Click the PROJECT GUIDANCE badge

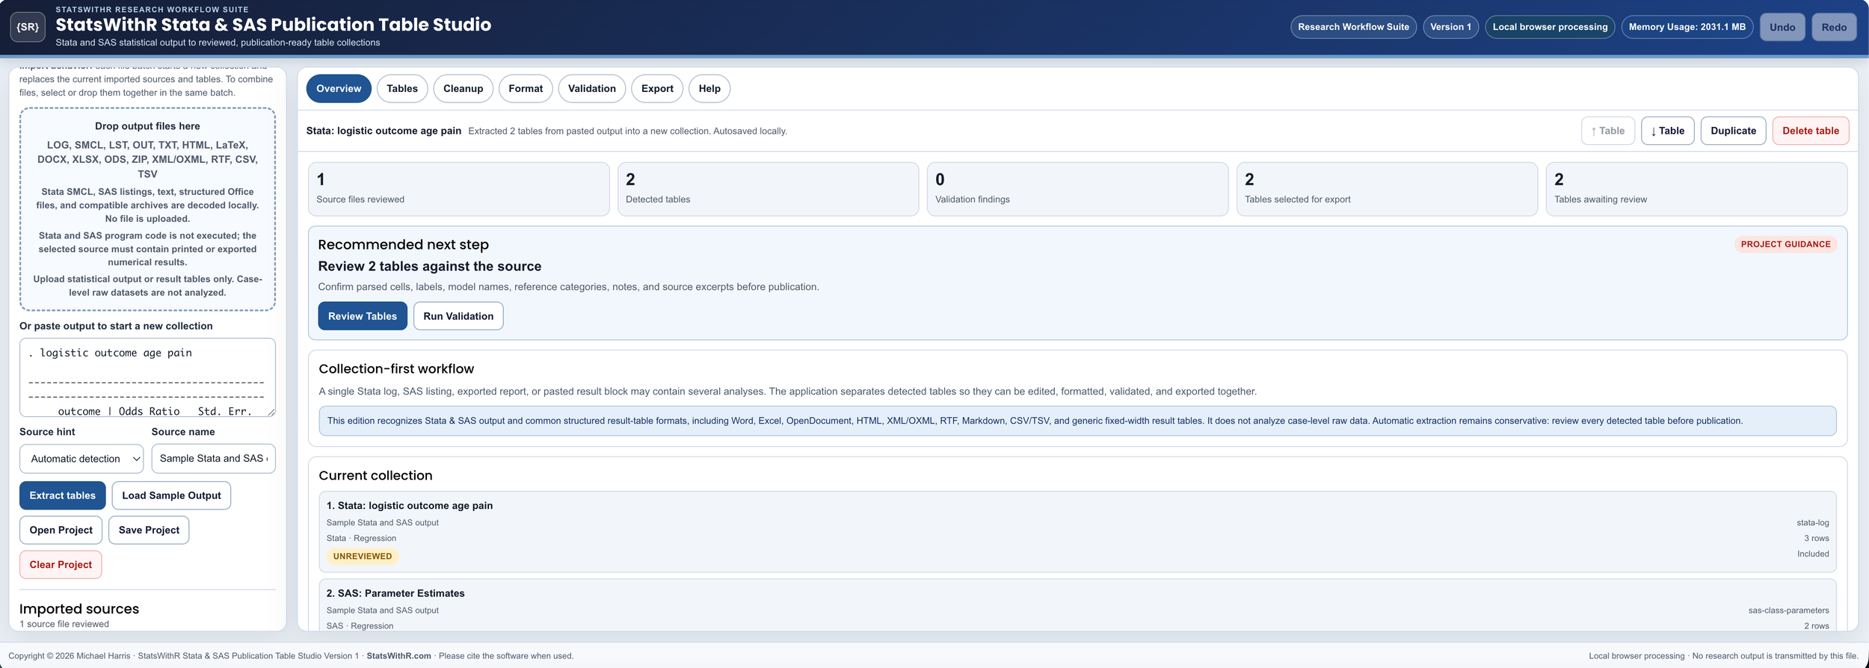click(x=1785, y=244)
